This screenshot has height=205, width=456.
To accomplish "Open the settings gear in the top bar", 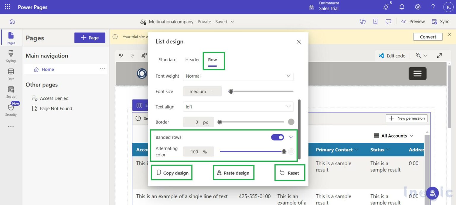I will [417, 7].
